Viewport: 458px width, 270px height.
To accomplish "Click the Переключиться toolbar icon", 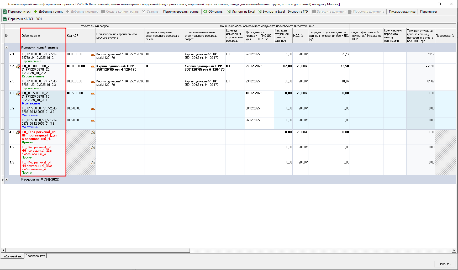I will click(5, 12).
